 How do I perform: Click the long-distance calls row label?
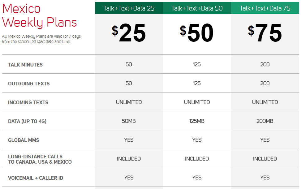pyautogui.click(x=40, y=159)
